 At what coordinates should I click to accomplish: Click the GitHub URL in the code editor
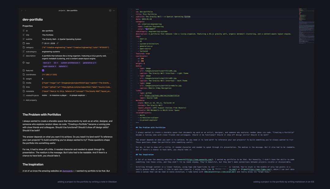coord(162,95)
